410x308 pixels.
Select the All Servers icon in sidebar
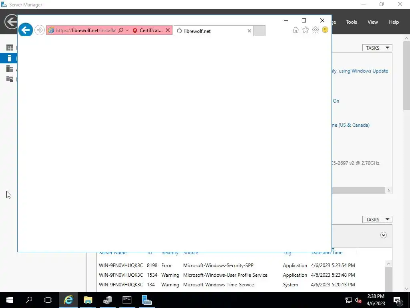pyautogui.click(x=10, y=69)
